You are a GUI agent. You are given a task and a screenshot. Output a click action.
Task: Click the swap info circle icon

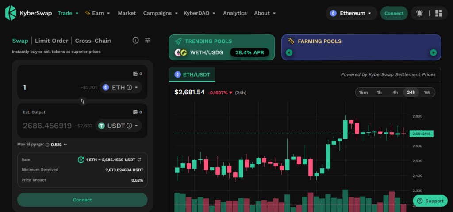[135, 41]
